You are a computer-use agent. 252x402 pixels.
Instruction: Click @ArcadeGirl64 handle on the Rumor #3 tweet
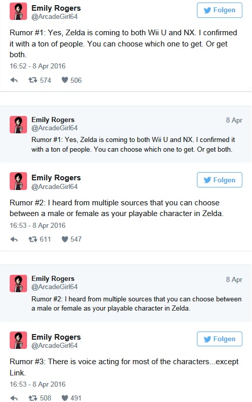coord(55,345)
